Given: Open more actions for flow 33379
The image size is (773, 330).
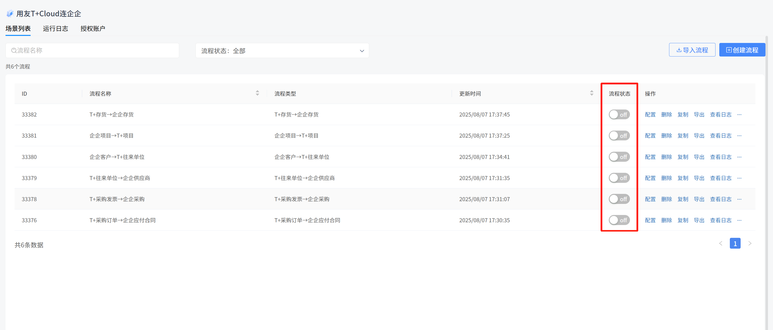Looking at the screenshot, I should pyautogui.click(x=739, y=178).
